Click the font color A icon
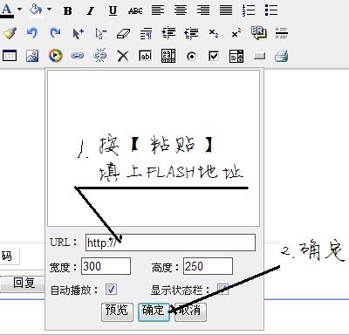This screenshot has width=349, height=335. point(7,10)
